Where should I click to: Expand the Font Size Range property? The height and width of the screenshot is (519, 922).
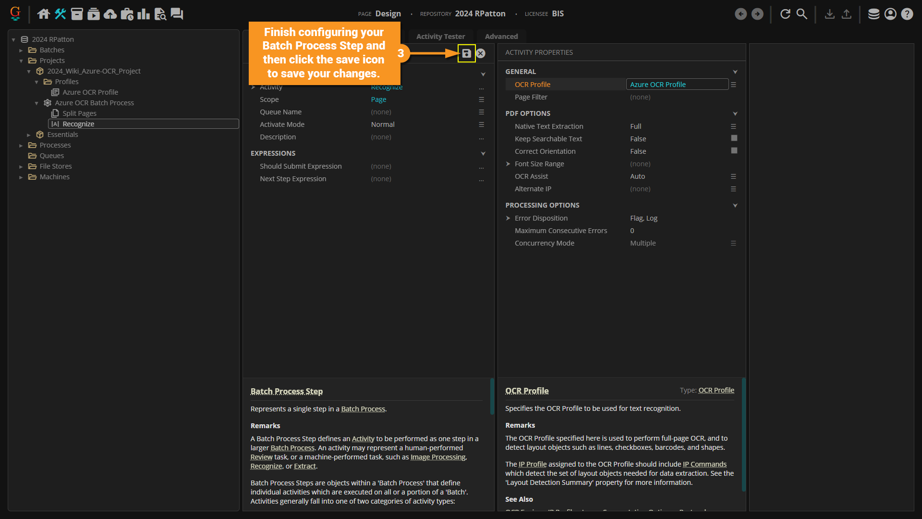tap(508, 164)
